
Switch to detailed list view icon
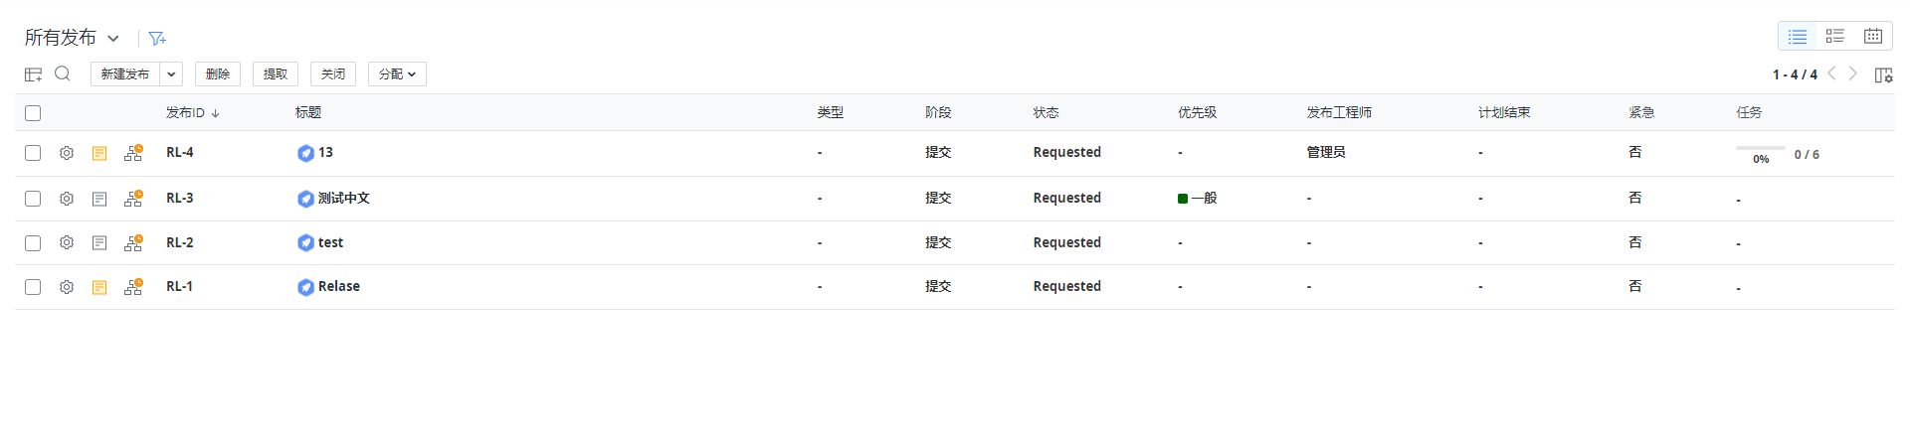(1835, 36)
